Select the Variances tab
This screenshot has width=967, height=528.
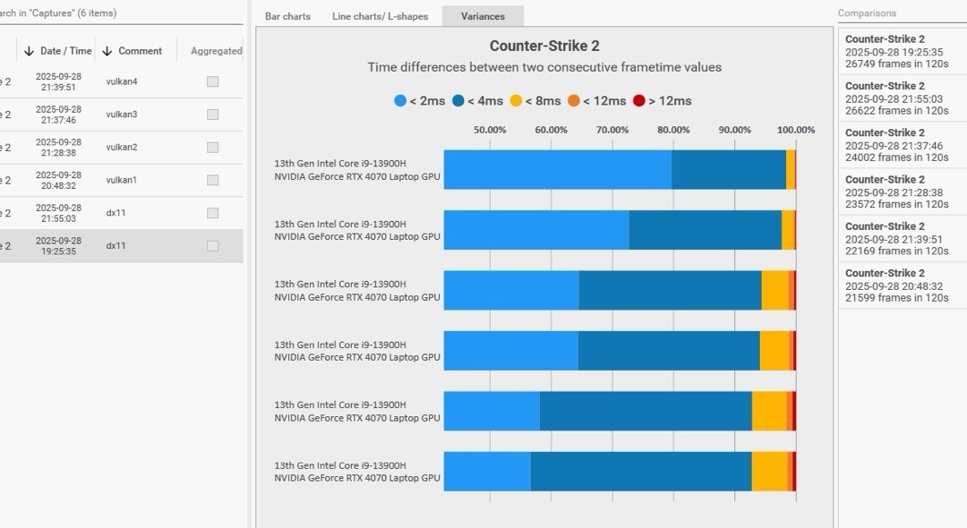click(483, 17)
